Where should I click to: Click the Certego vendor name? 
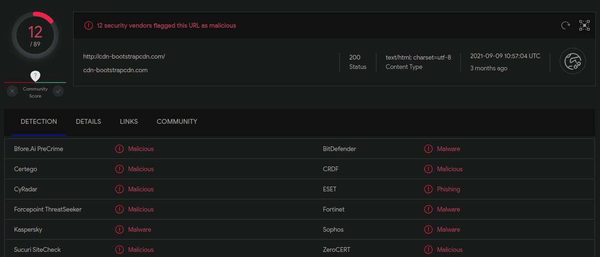click(25, 169)
